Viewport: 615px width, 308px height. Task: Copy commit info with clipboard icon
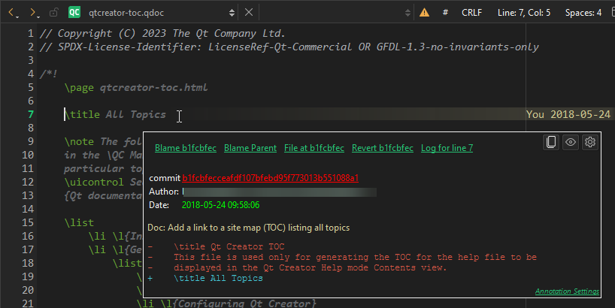551,143
